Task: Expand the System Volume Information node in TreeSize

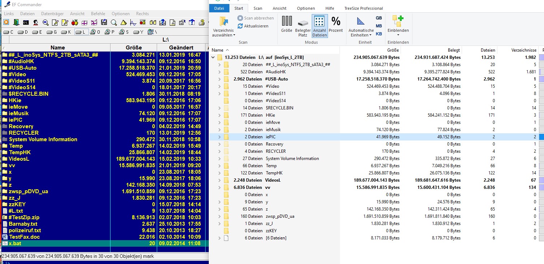Action: [219, 159]
